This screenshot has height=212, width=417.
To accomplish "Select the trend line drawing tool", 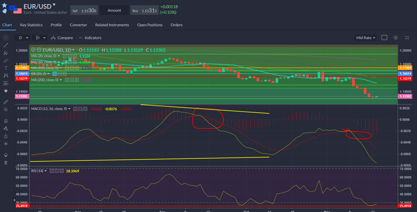I will (x=6, y=45).
